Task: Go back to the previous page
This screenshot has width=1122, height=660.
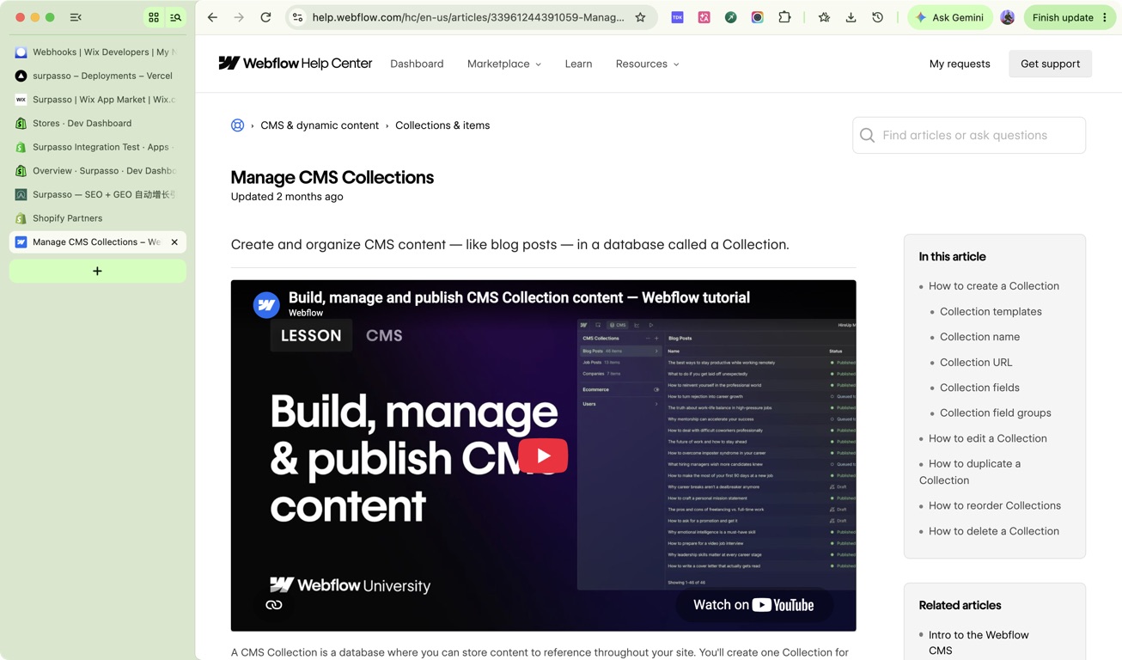Action: pos(212,17)
